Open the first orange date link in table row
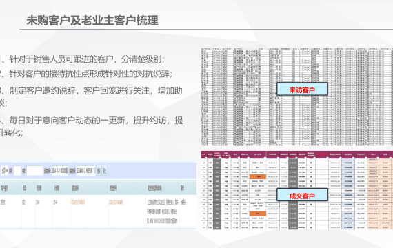This screenshot has width=393, height=248. coord(78,202)
